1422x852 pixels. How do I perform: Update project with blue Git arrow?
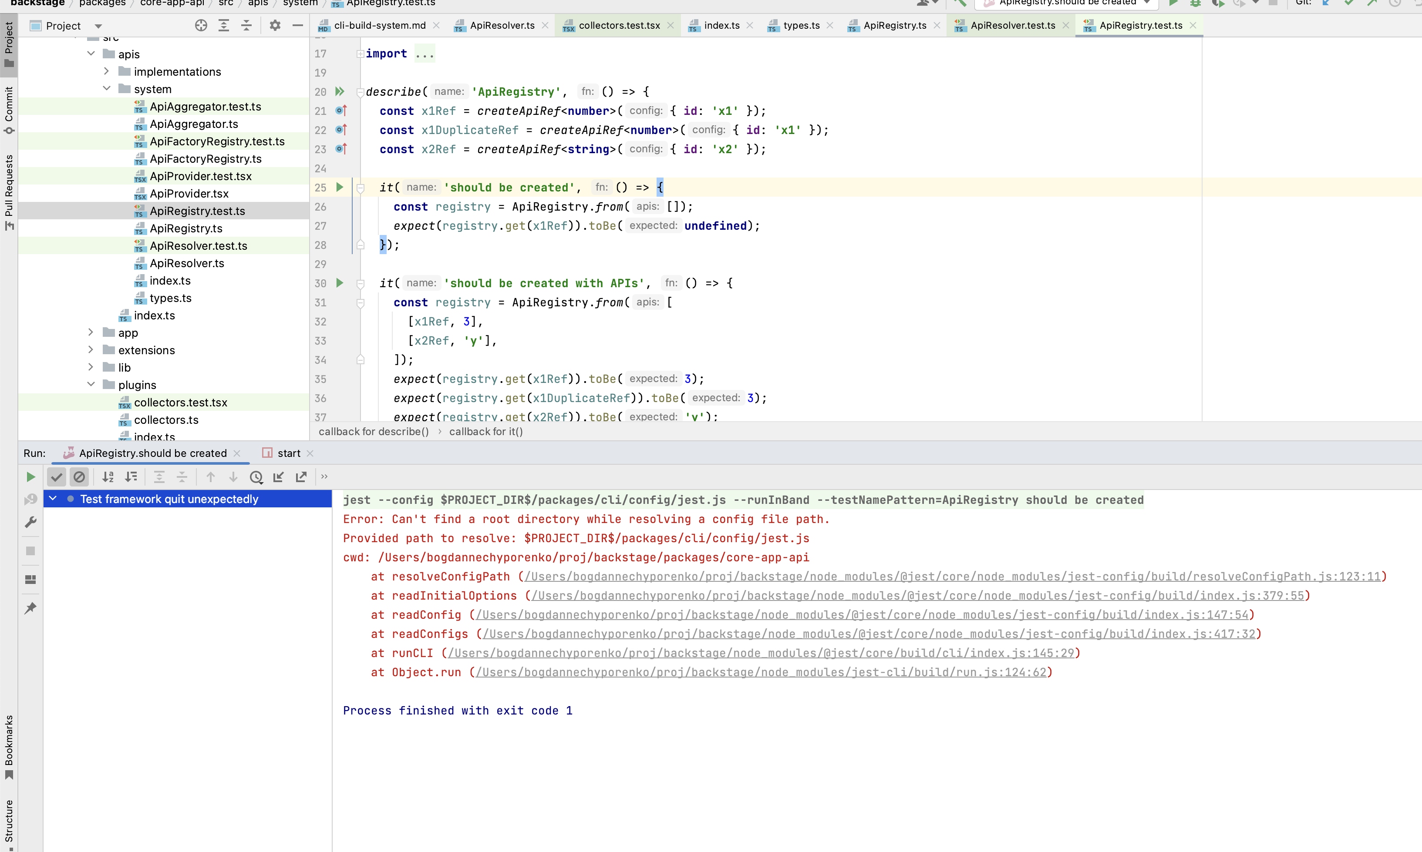(1325, 3)
